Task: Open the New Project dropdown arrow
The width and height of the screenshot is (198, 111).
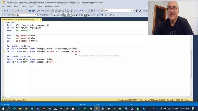Action: tap(18, 11)
